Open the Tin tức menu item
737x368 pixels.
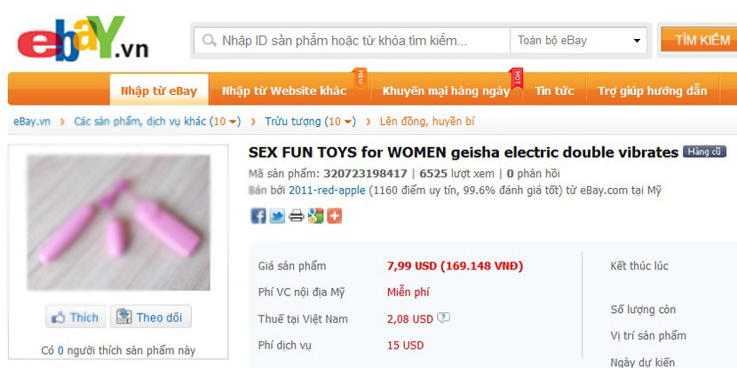(555, 90)
